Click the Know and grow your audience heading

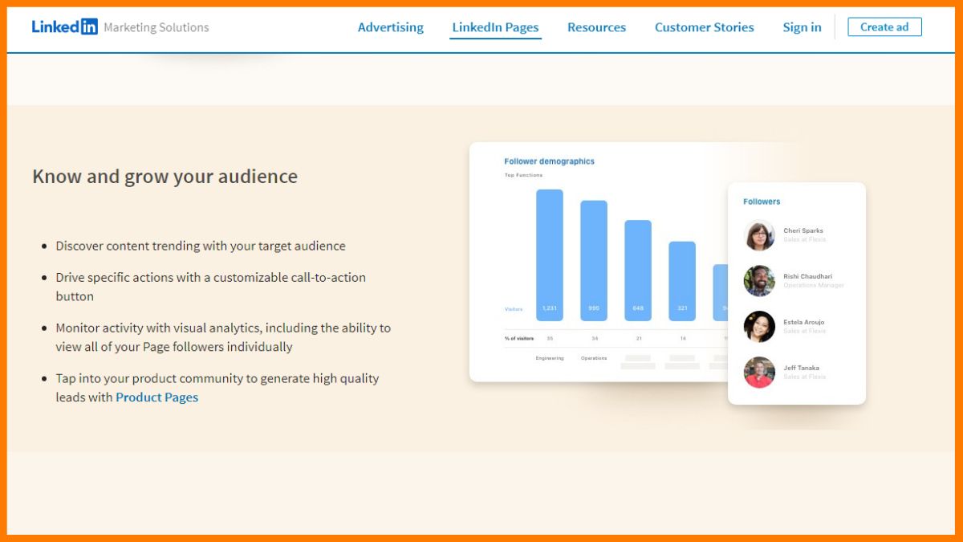165,177
